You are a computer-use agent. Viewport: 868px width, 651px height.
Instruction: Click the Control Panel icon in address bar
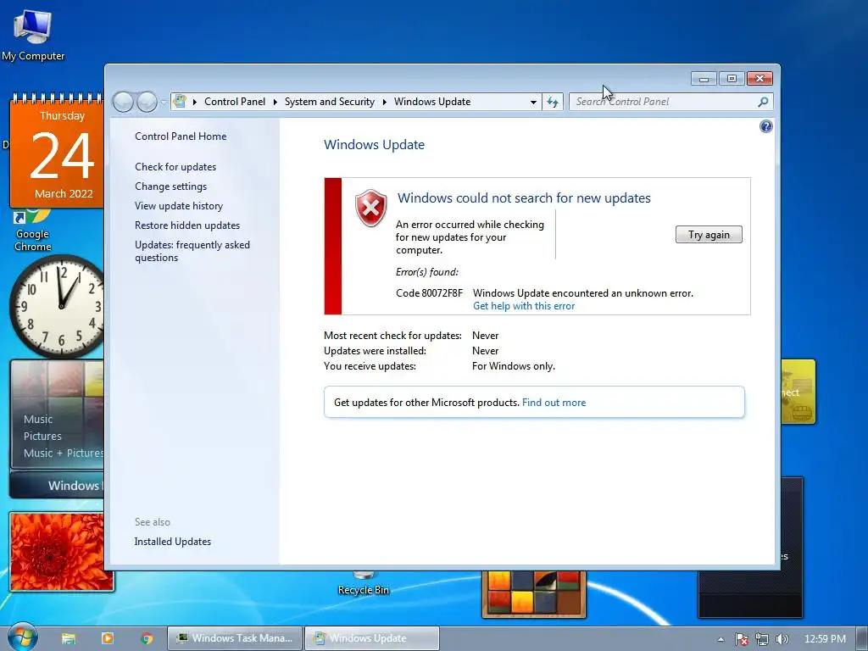coord(180,102)
